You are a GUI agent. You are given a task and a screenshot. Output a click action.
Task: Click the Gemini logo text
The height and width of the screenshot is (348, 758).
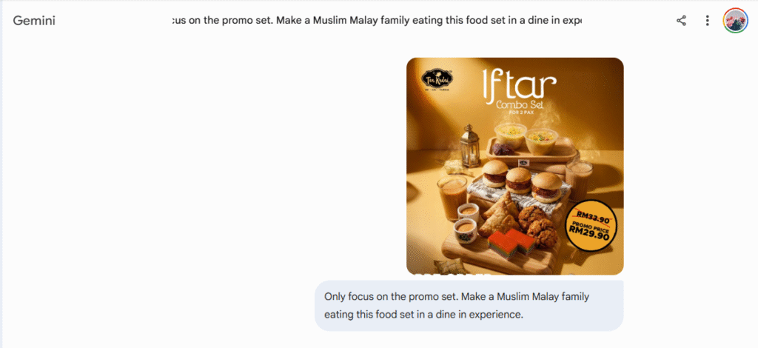point(34,21)
